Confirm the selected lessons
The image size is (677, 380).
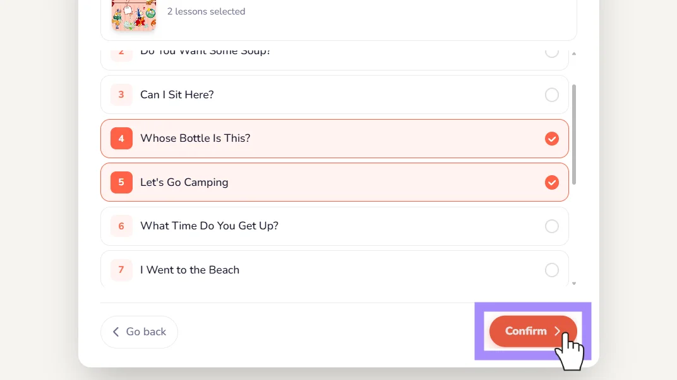point(533,331)
